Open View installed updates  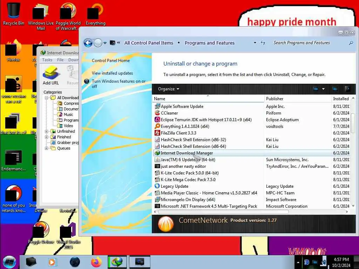(112, 73)
